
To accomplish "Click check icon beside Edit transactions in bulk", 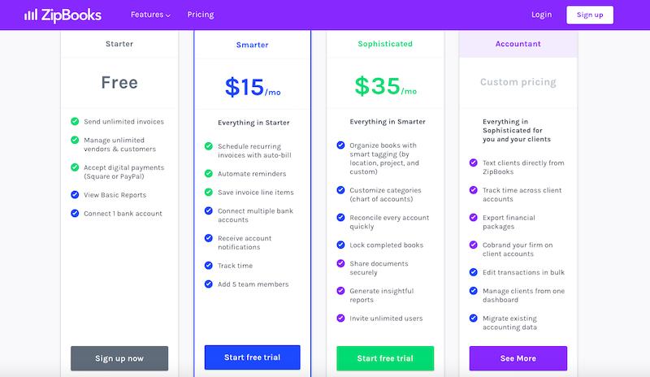I will 474,272.
